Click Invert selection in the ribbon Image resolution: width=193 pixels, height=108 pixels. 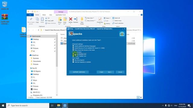(118, 23)
